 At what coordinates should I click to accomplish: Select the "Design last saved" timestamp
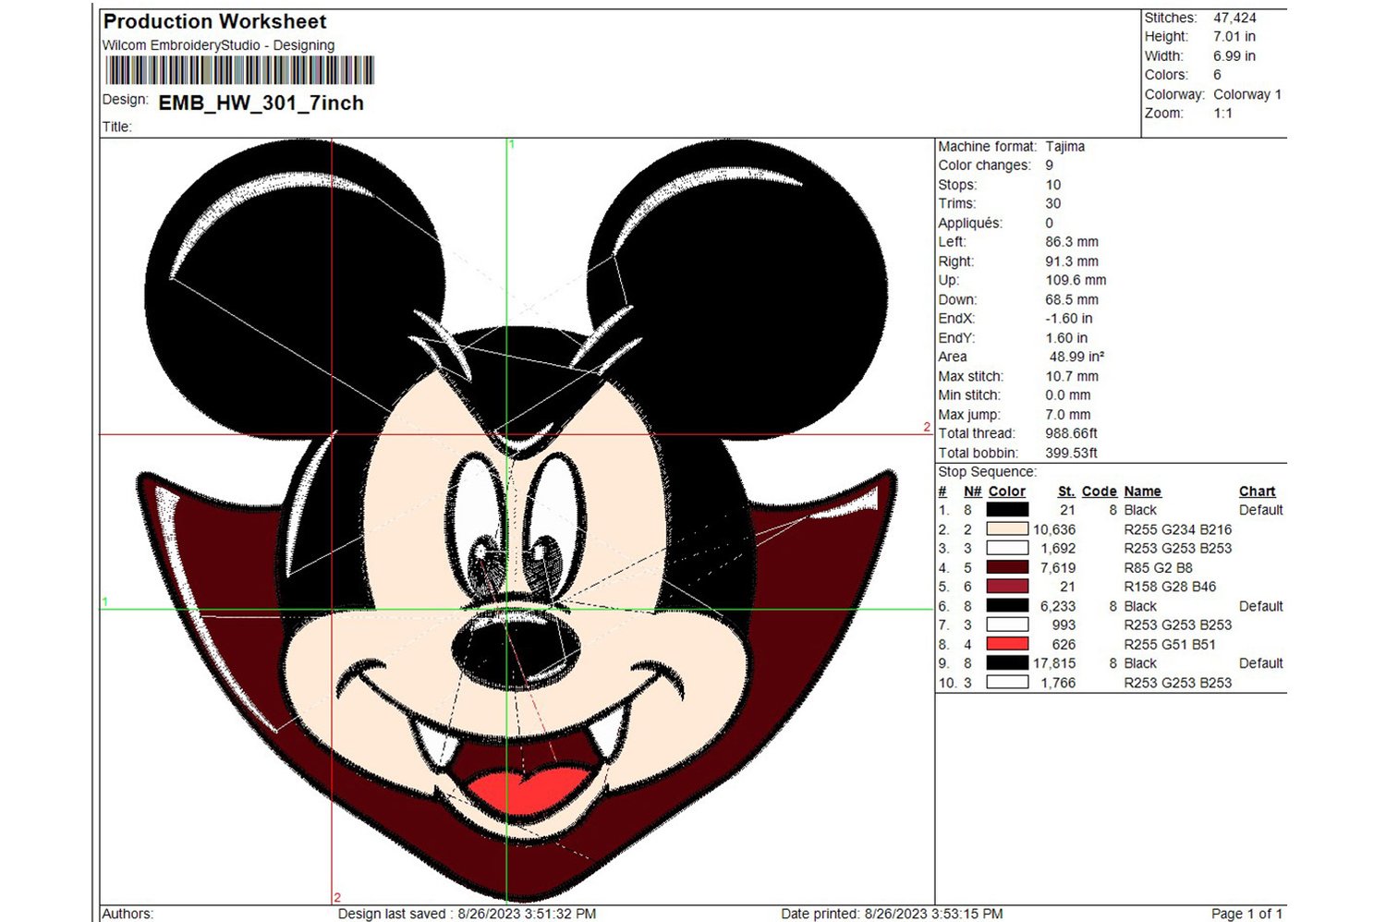click(x=467, y=914)
